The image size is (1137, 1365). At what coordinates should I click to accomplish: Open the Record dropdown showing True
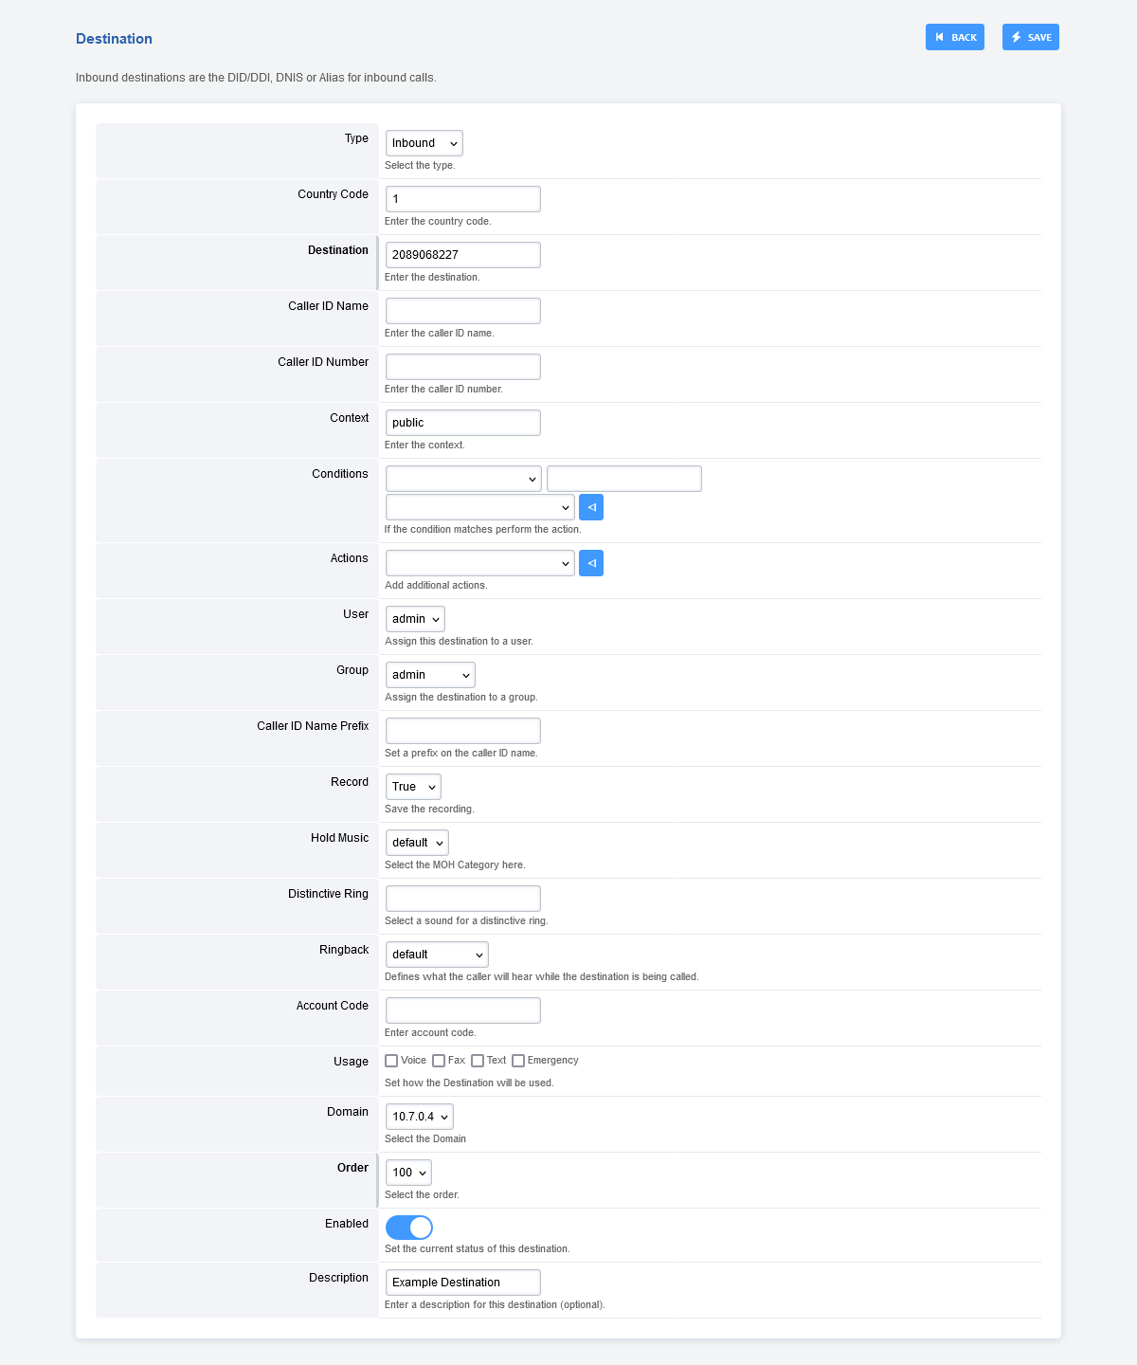412,786
